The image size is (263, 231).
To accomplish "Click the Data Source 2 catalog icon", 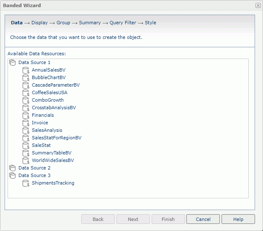I will pyautogui.click(x=13, y=168).
